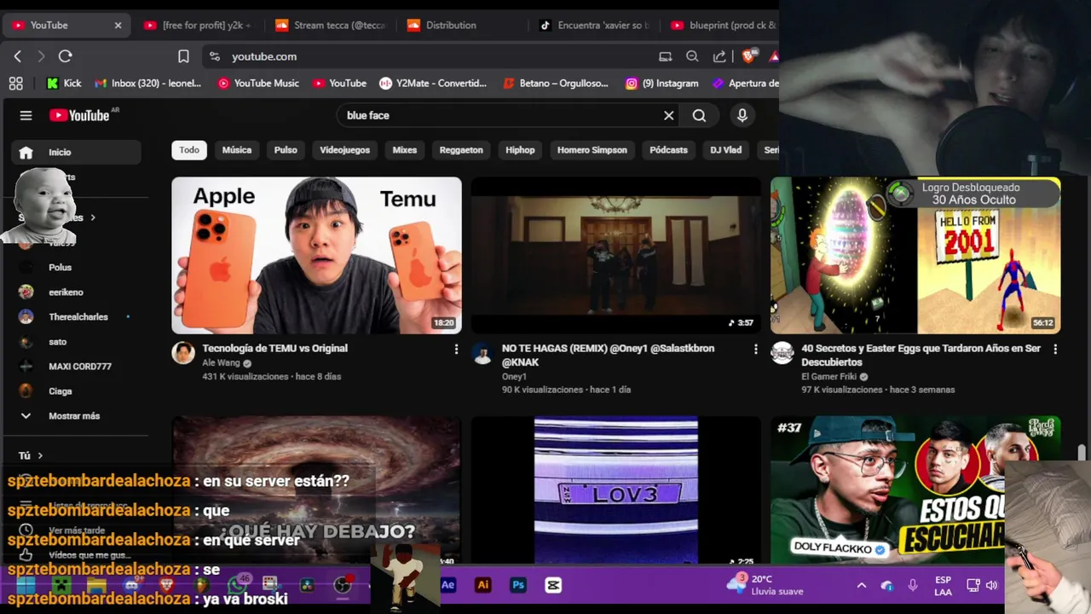1091x614 pixels.
Task: Open the Y2Mate bookmark
Action: pos(433,83)
